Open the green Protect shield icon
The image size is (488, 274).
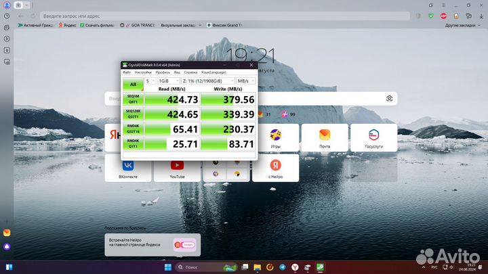click(x=431, y=16)
